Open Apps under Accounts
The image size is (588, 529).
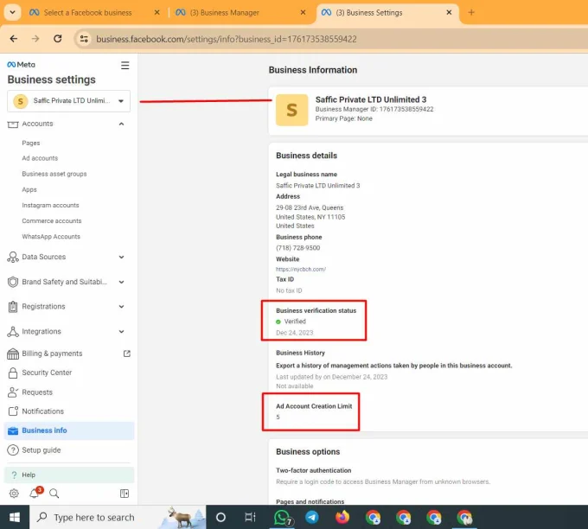point(29,189)
